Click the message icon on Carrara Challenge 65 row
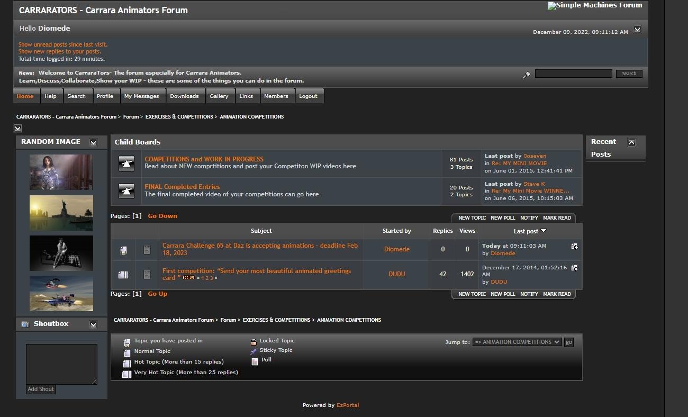The width and height of the screenshot is (688, 417). (x=147, y=250)
